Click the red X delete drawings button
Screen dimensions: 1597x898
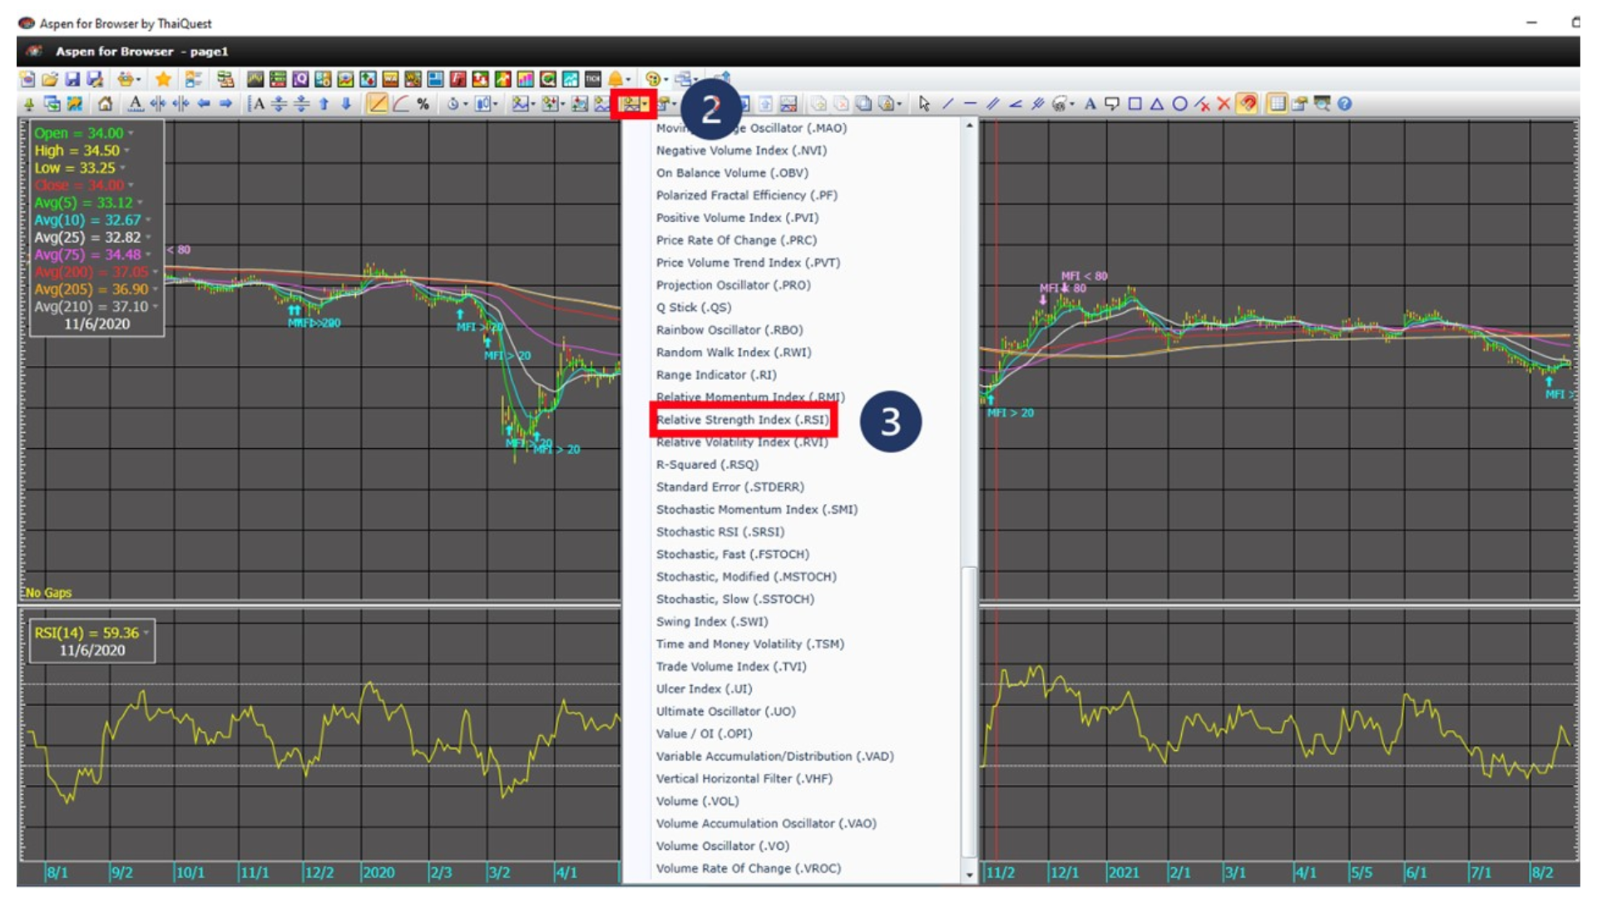(1224, 103)
